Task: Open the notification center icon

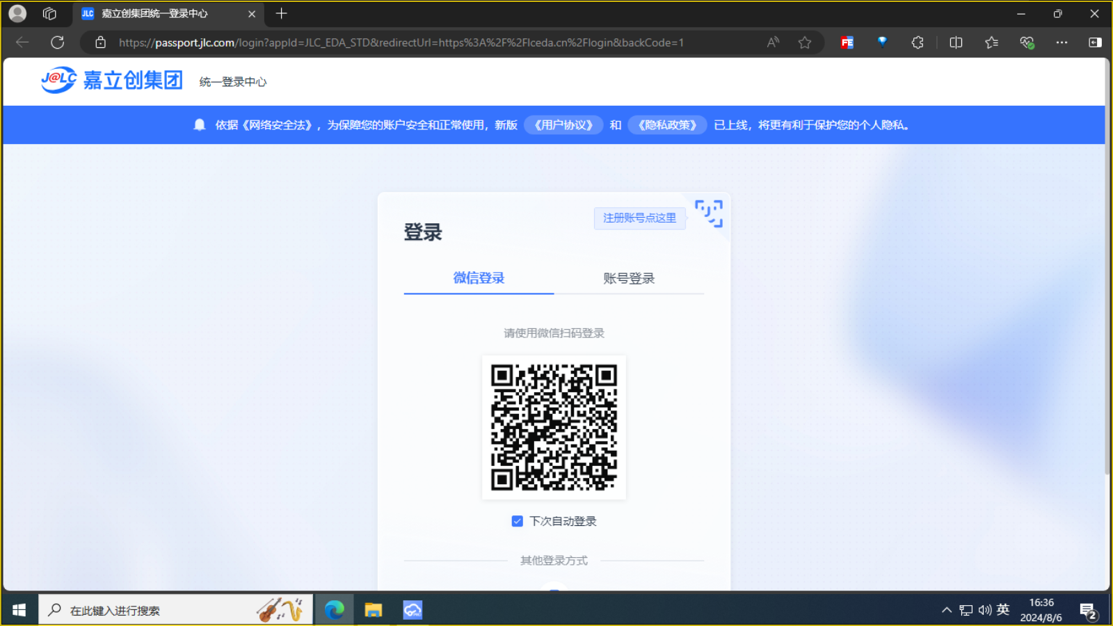Action: pos(1089,611)
